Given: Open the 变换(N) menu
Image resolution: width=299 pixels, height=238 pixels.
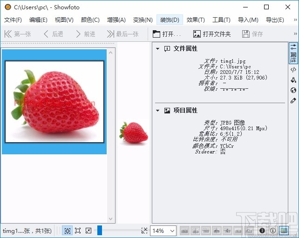Looking at the screenshot, I should coord(143,20).
